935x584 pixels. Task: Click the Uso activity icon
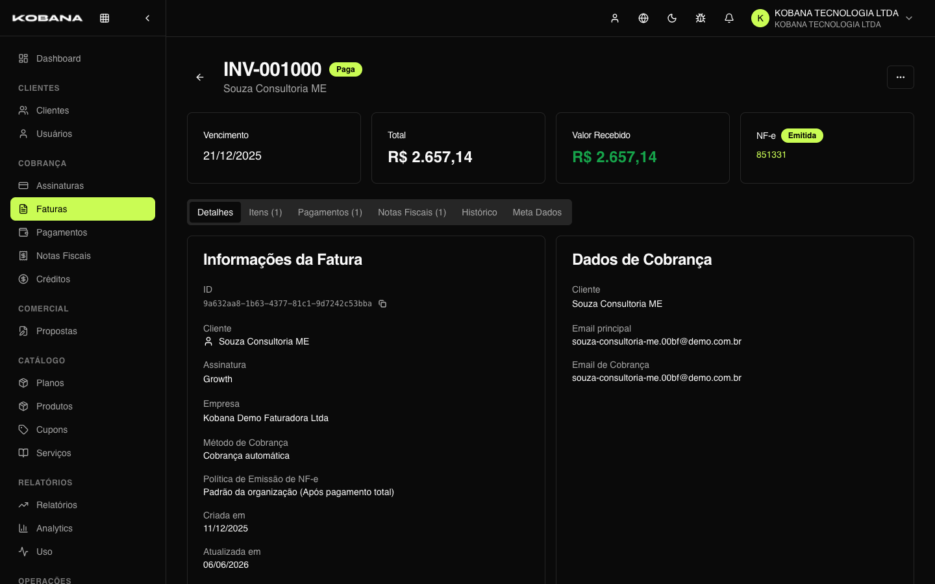pyautogui.click(x=23, y=552)
